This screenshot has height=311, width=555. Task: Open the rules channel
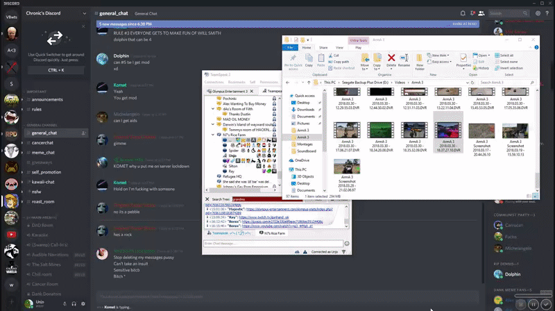[37, 110]
